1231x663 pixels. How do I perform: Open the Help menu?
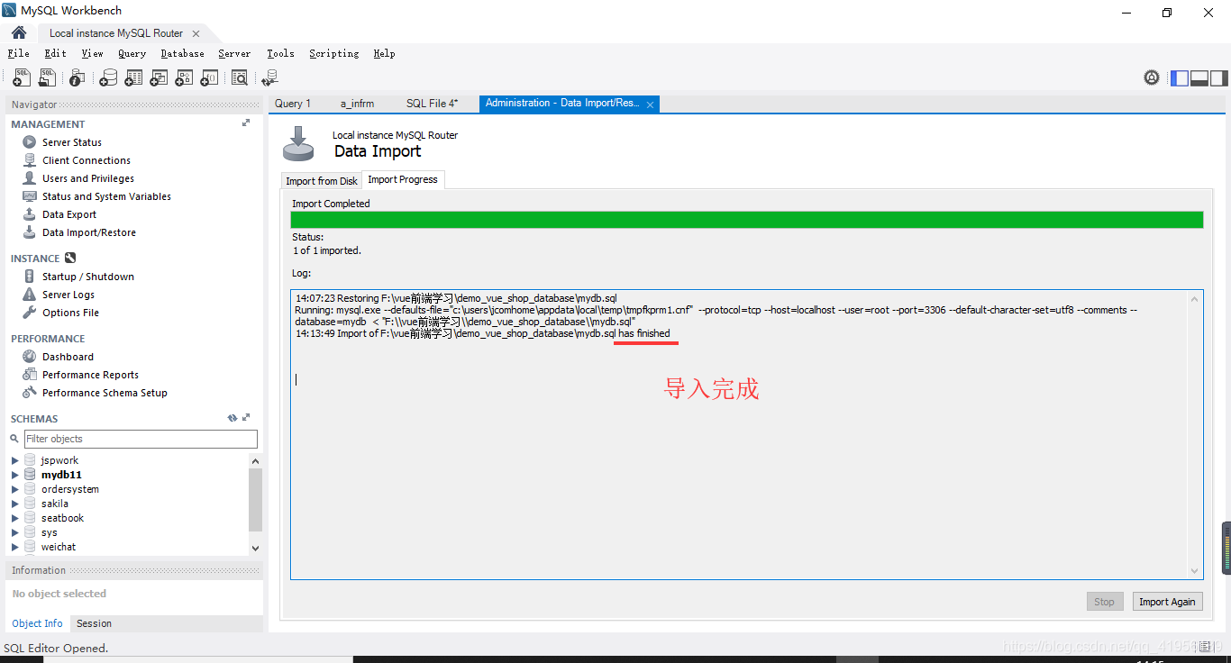[x=384, y=53]
